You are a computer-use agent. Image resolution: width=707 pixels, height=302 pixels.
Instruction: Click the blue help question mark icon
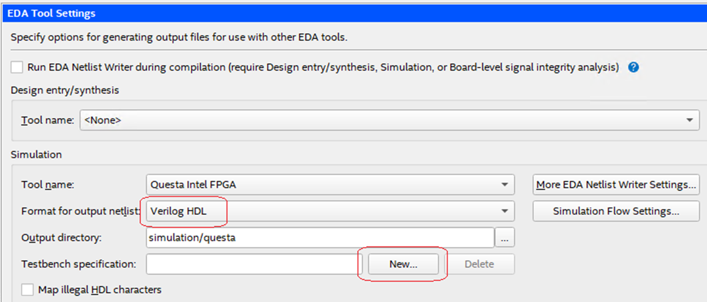pyautogui.click(x=633, y=67)
